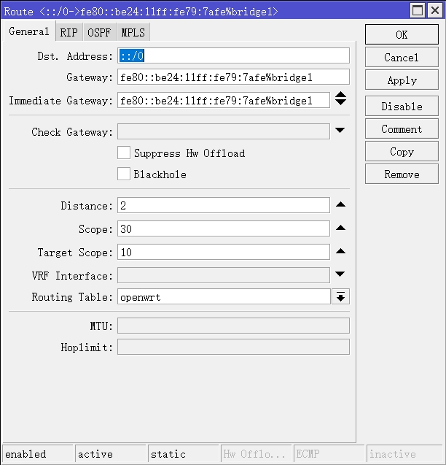Click the OK button
The width and height of the screenshot is (446, 465).
[x=402, y=34]
